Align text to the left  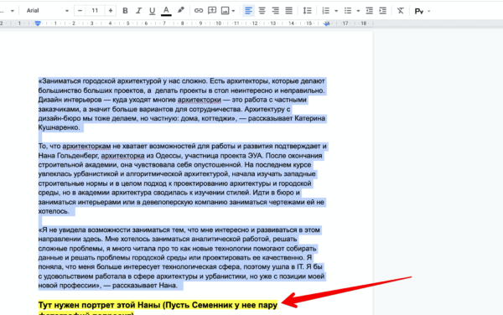[x=248, y=11]
